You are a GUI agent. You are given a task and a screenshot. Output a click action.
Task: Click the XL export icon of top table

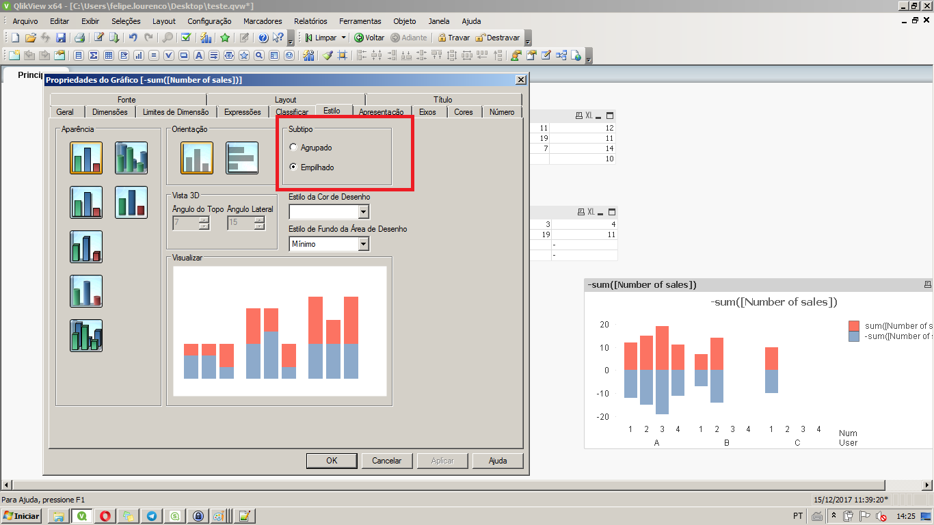tap(589, 116)
